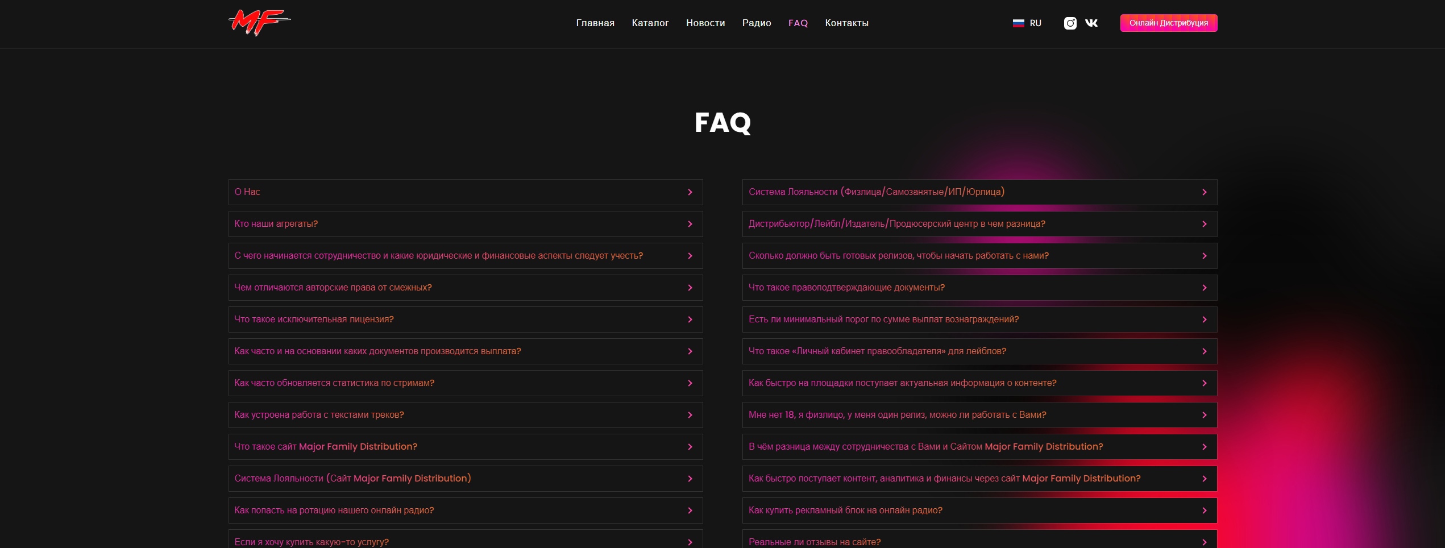This screenshot has height=548, width=1445.
Task: Click the arrow icon beside 'Что такое правоподтверждающие документы?'
Action: [1204, 288]
